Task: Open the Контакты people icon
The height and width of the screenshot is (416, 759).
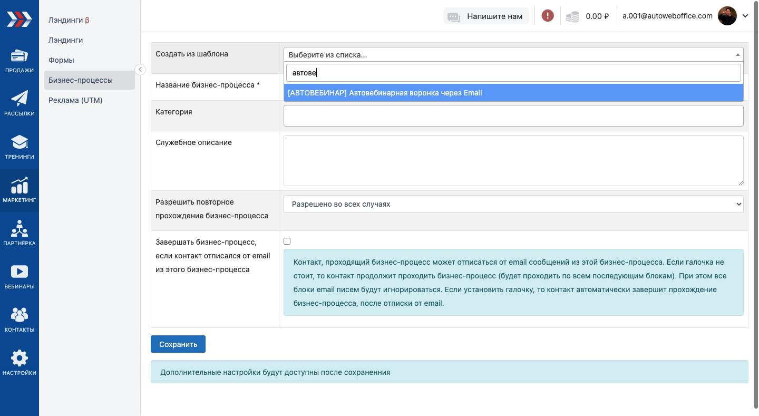Action: pos(20,315)
